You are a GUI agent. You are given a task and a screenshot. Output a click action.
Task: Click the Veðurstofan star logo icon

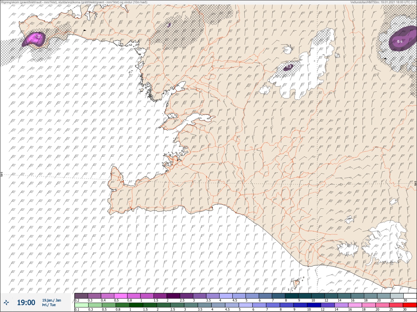[x=7, y=303]
